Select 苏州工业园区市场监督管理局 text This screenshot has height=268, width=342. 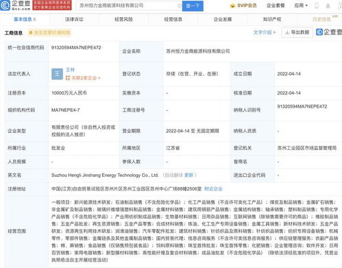click(307, 148)
